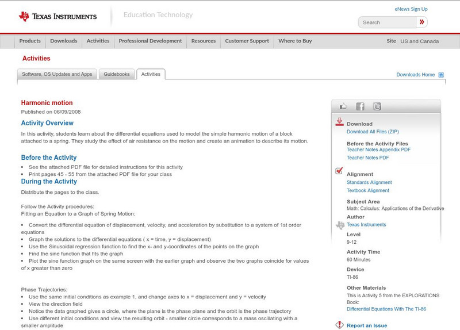The image size is (460, 330).
Task: Click the Downloads Home house icon
Action: 441,75
